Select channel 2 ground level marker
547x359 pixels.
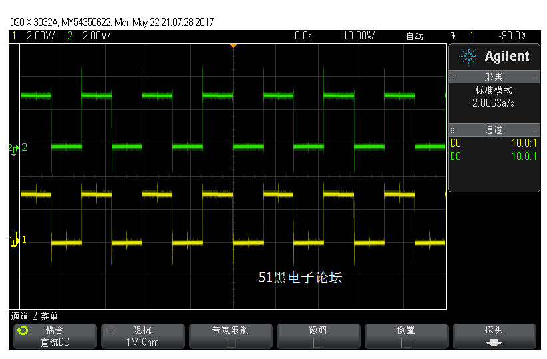tap(13, 149)
